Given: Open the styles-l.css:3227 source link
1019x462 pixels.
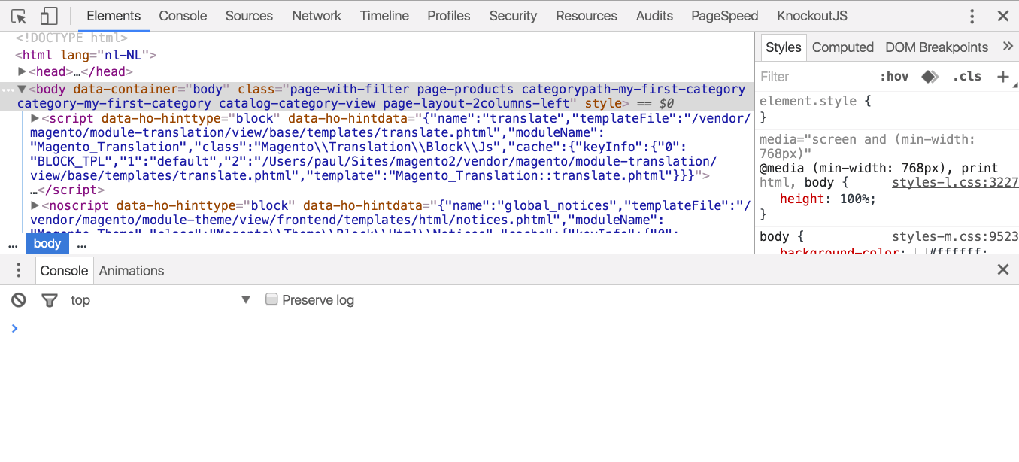Looking at the screenshot, I should [955, 183].
